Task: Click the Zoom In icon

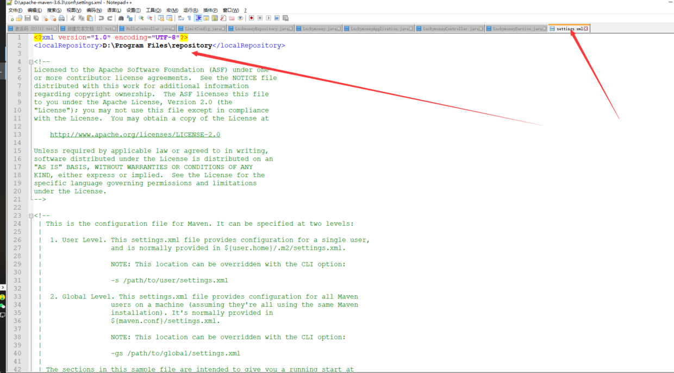Action: (141, 18)
